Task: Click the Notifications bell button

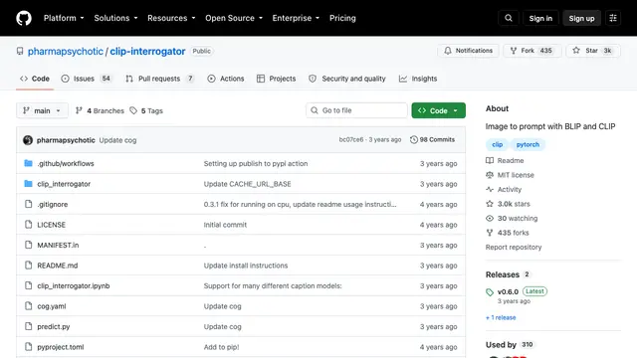Action: click(468, 51)
